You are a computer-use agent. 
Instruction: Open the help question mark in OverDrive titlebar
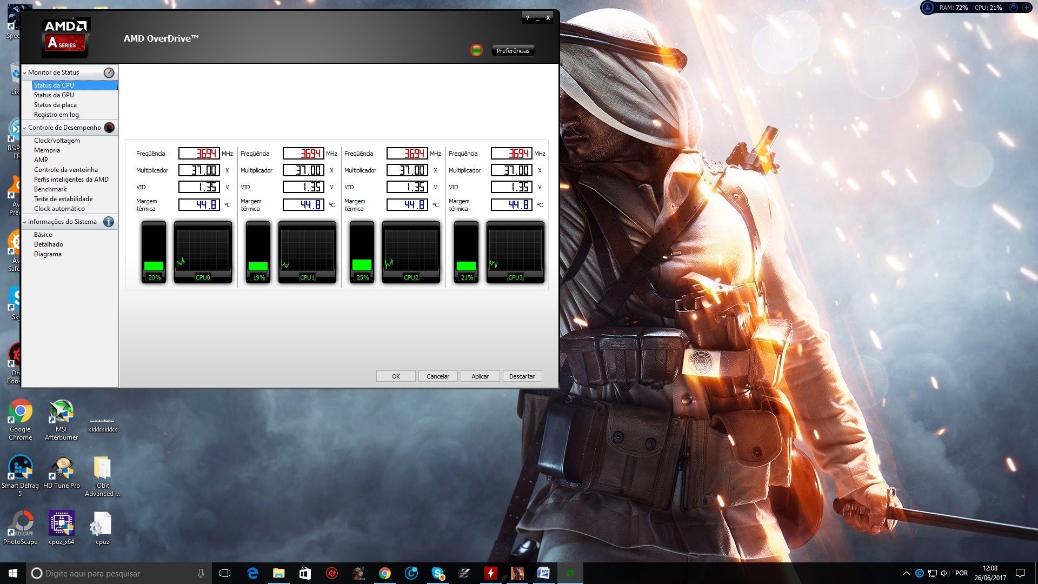528,18
